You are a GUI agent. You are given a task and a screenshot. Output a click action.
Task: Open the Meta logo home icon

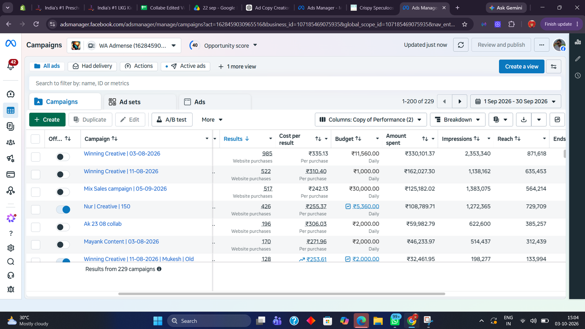pyautogui.click(x=11, y=43)
